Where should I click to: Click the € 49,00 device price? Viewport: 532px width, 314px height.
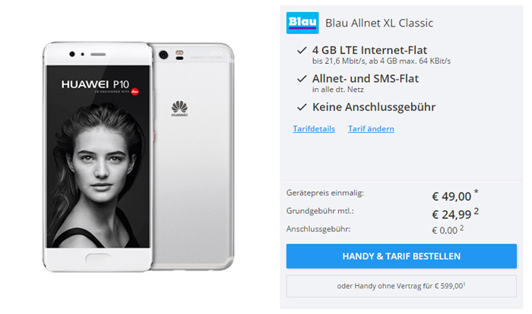(x=451, y=196)
